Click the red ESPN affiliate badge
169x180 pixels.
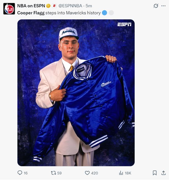[54, 6]
